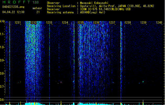Image resolution: width=165 pixels, height=105 pixels.
Task: Click the 'meteor' count label
Action: pyautogui.click(x=37, y=8)
